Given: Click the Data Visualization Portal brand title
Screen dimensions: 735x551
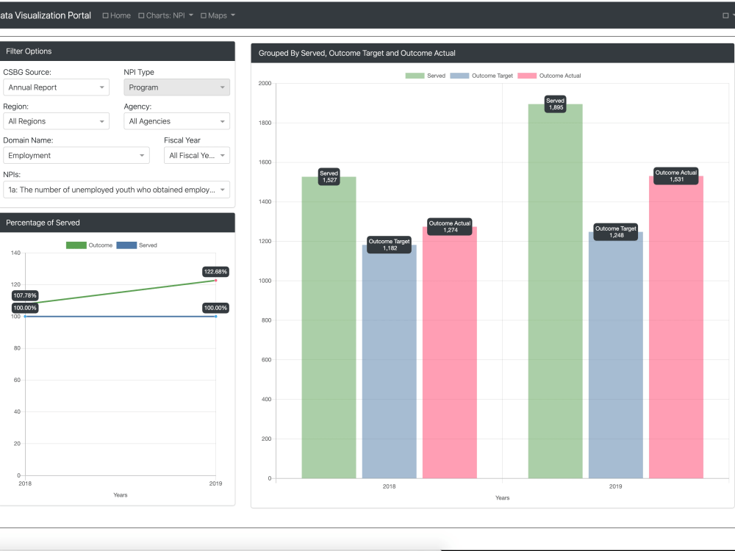Looking at the screenshot, I should (46, 15).
